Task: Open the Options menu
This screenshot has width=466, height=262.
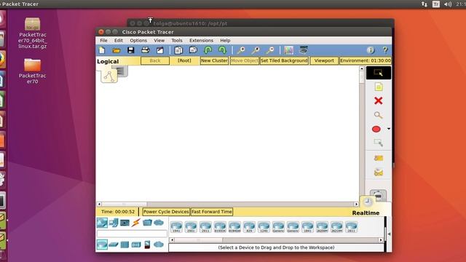Action: click(x=138, y=41)
